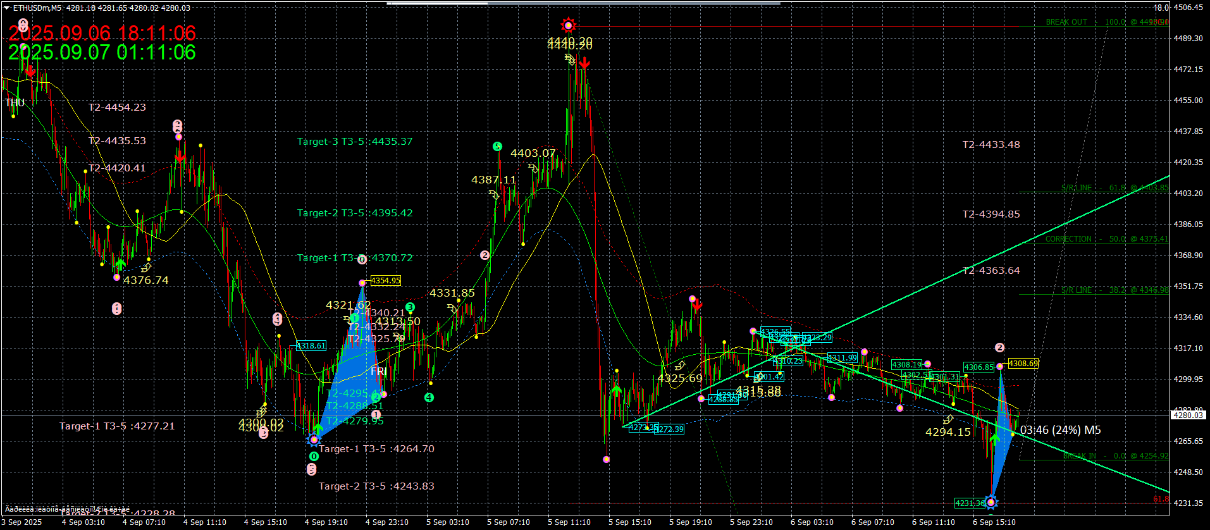The height and width of the screenshot is (530, 1210).
Task: Click the red sun marker above 4440.20
Action: [568, 25]
